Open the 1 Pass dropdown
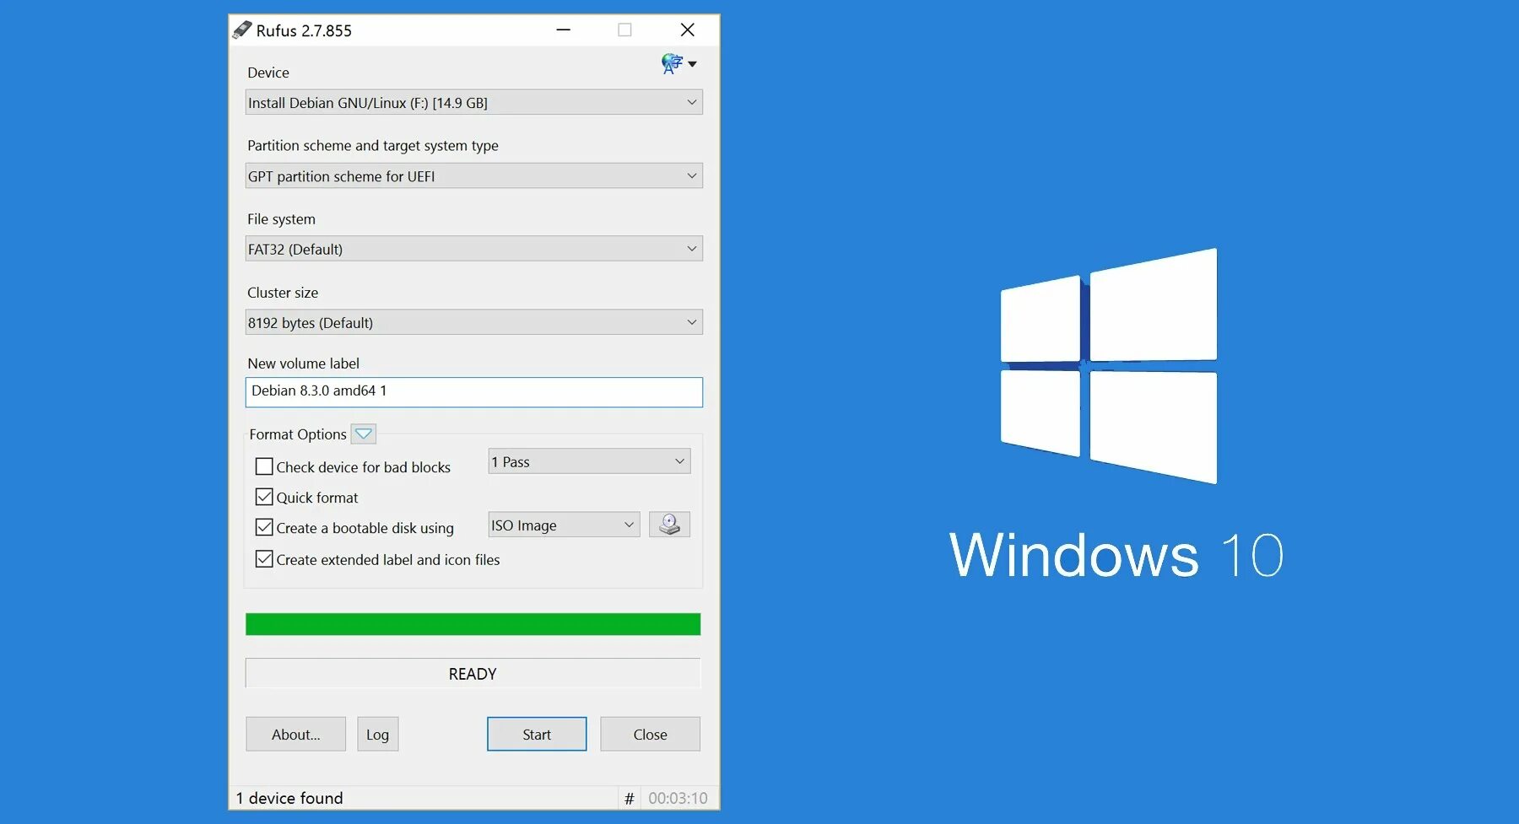Screen dimensions: 1519x824 point(589,461)
